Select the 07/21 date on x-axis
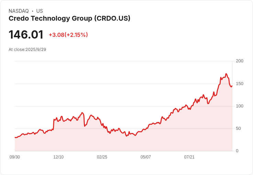Screen dimensions: 253x175 pyautogui.click(x=189, y=157)
